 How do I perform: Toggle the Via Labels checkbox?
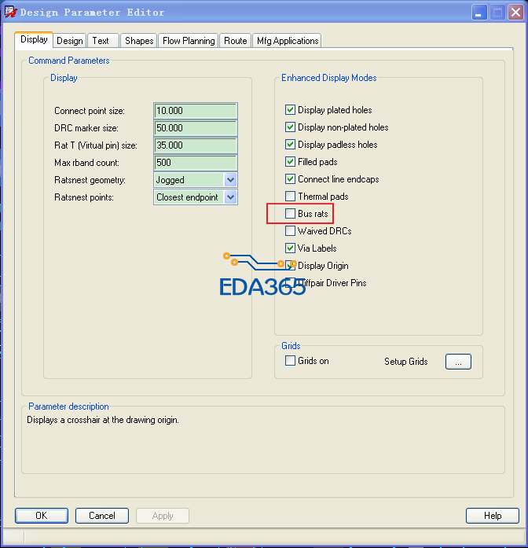click(290, 248)
